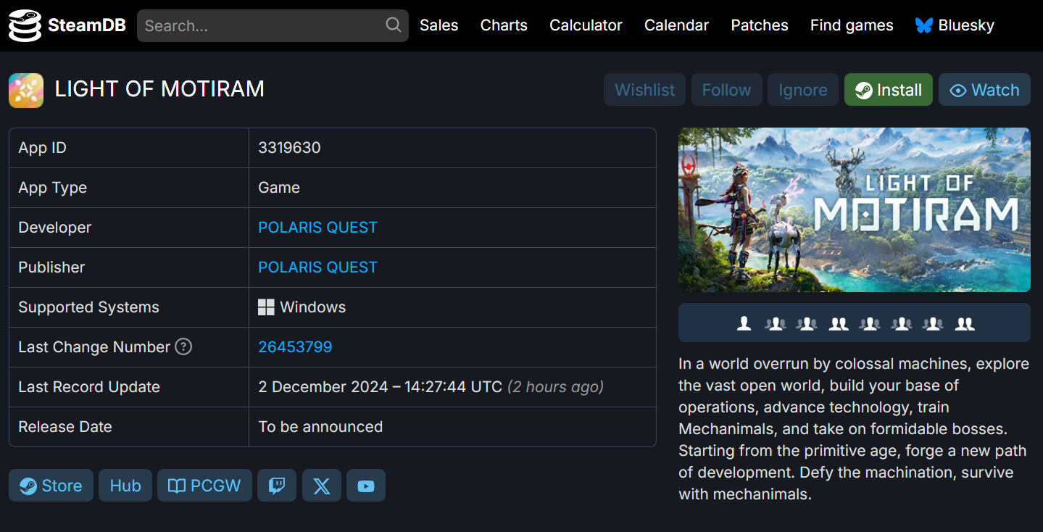Open the Steam Store page button

click(x=51, y=486)
